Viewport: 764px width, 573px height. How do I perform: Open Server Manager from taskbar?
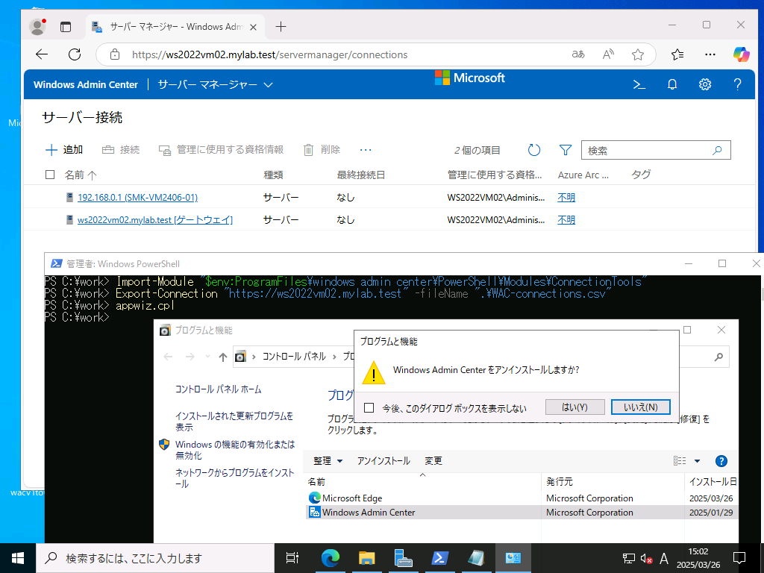click(x=403, y=558)
